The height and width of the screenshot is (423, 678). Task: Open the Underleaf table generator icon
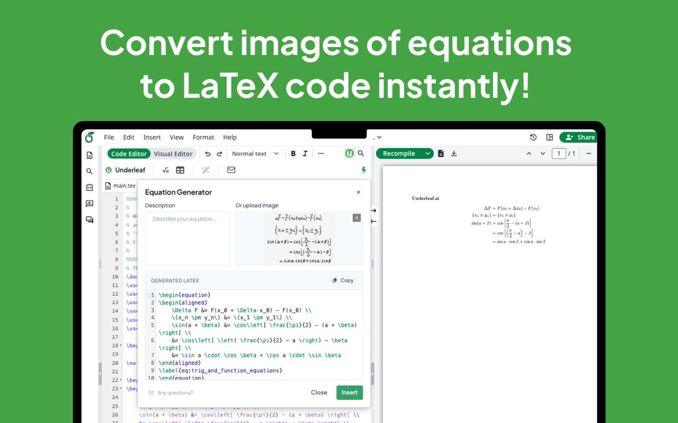(180, 170)
